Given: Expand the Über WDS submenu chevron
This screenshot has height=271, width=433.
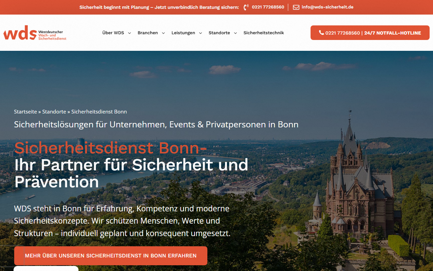Looking at the screenshot, I should (129, 33).
